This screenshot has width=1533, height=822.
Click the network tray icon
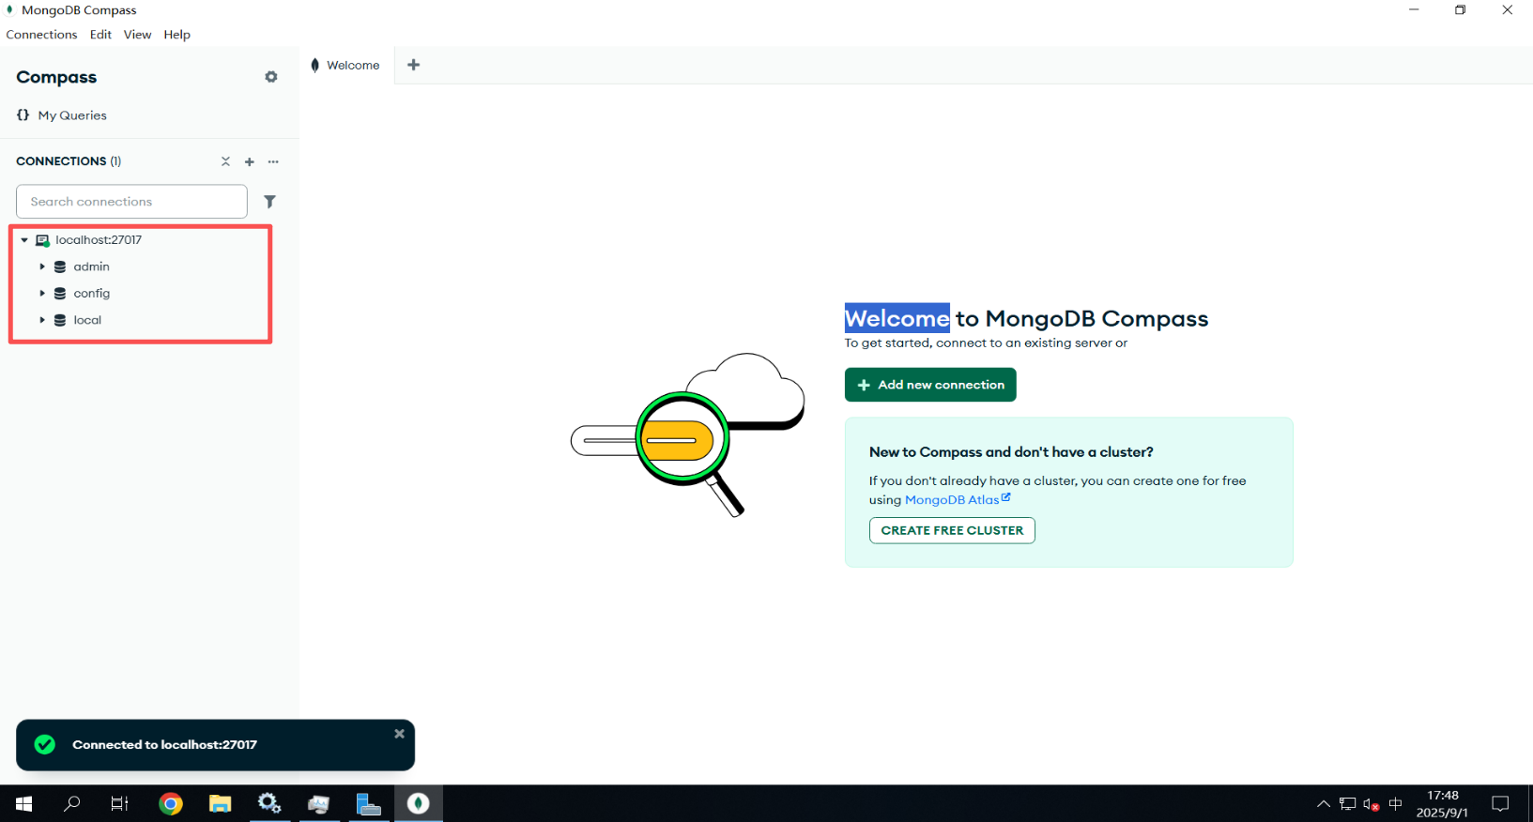tap(1347, 804)
